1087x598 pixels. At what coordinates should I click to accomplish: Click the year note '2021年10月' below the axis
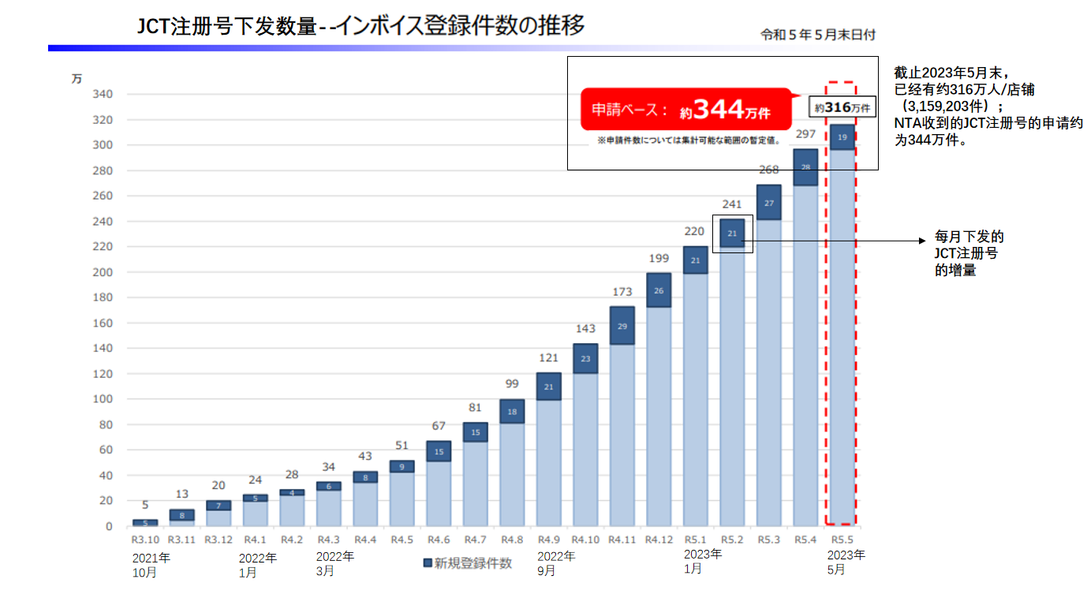[x=151, y=565]
